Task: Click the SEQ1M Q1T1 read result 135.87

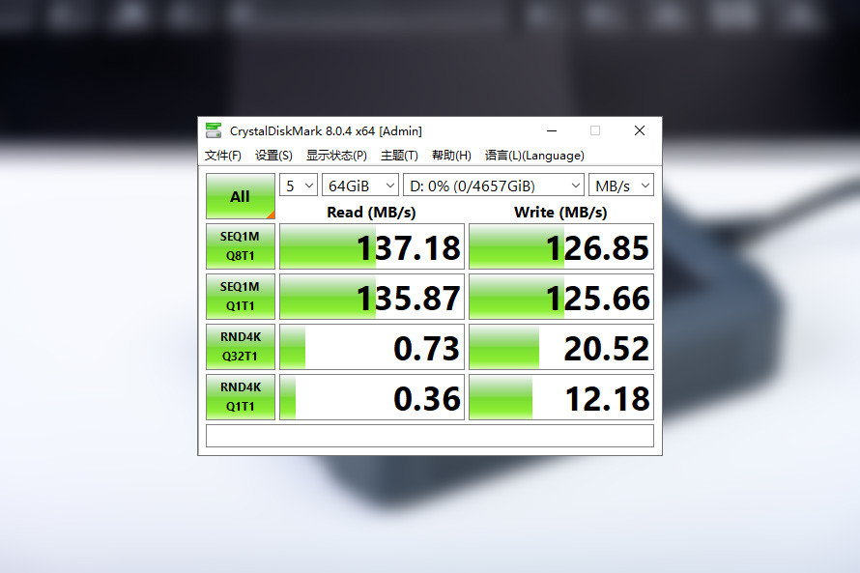Action: (x=372, y=297)
